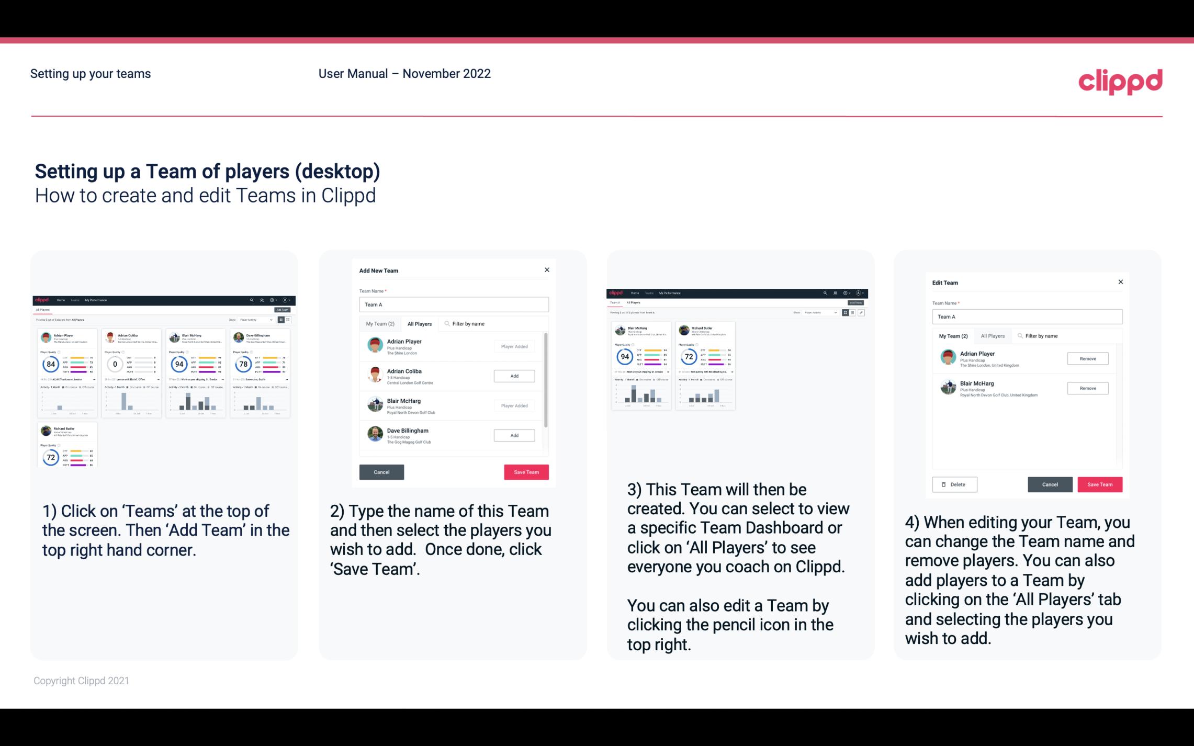The width and height of the screenshot is (1194, 746).
Task: Click the Remove button next to Adrian Player
Action: tap(1087, 358)
